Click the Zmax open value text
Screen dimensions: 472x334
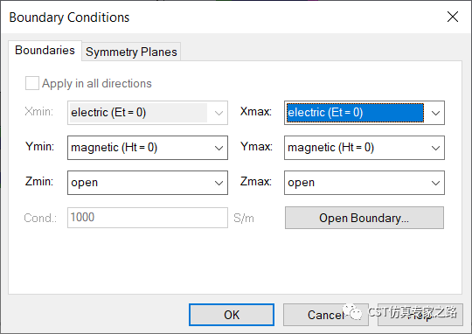[301, 183]
